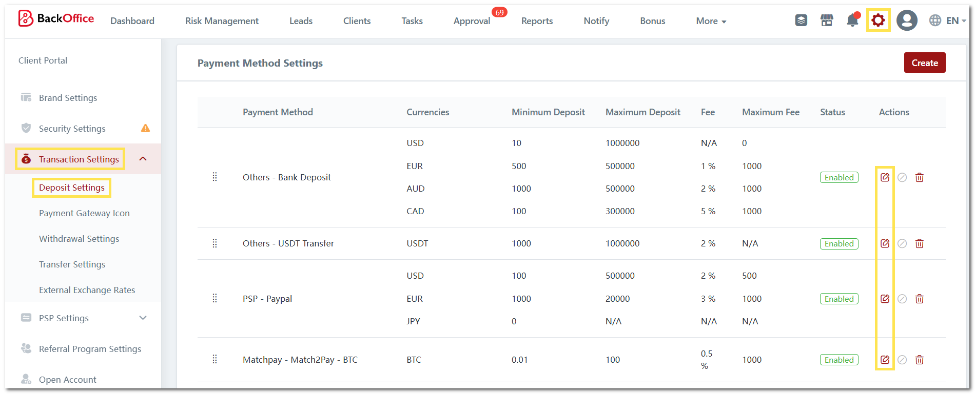Grab the drag handle for PSP - Paypal
The image size is (975, 394).
point(215,298)
